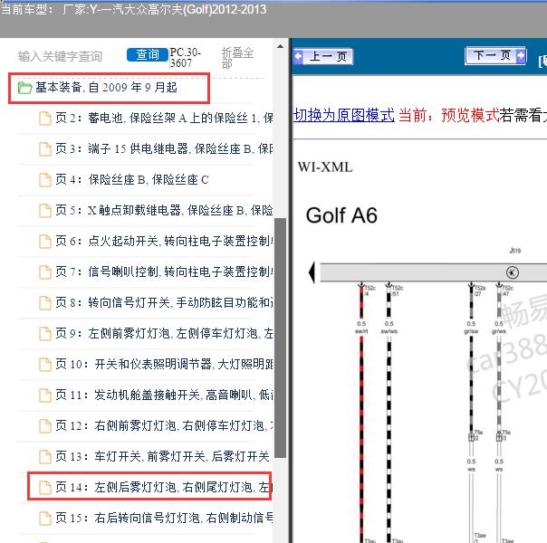Click the Golf A6 diagram title

341,215
